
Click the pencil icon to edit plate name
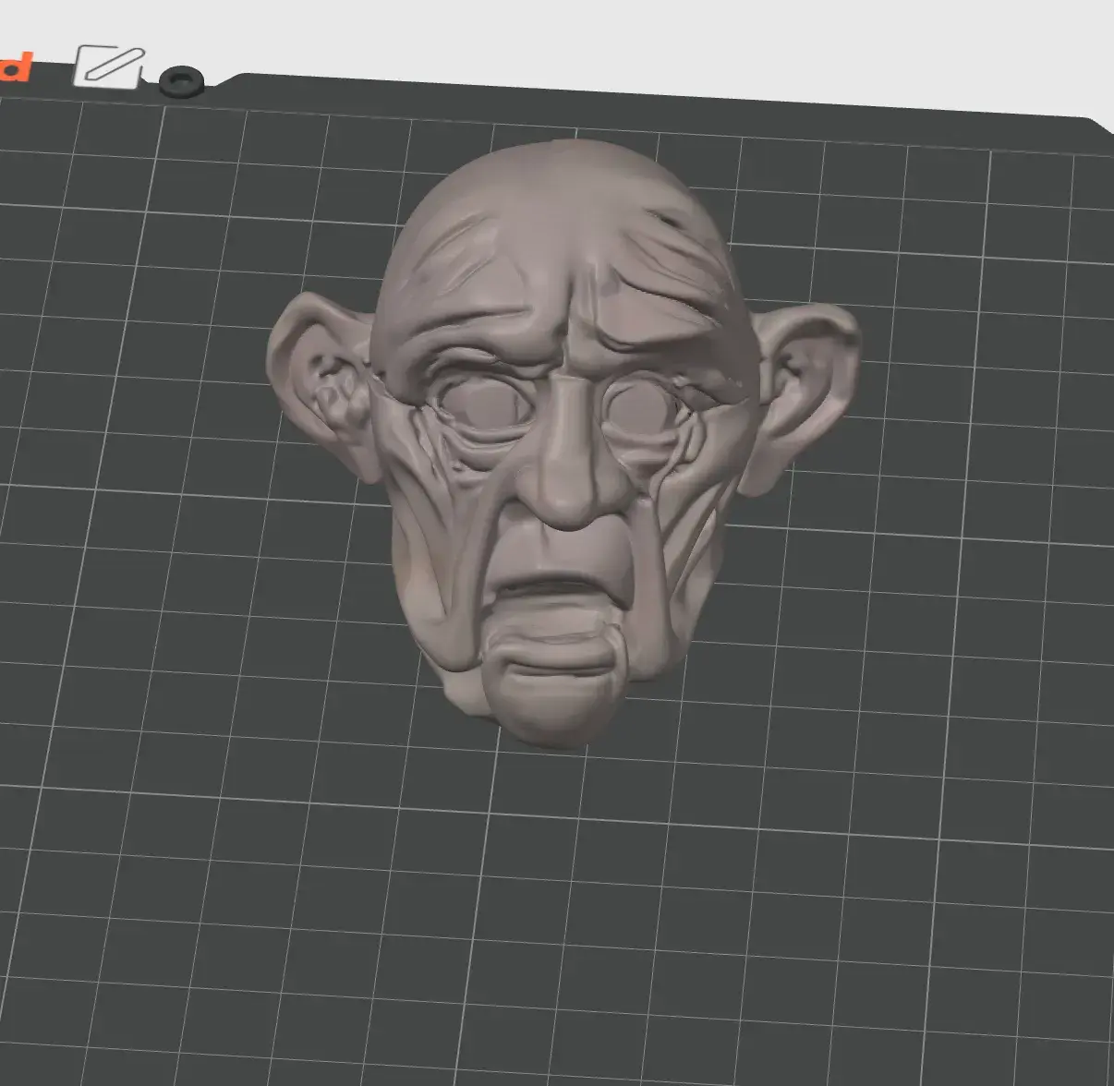pyautogui.click(x=109, y=66)
